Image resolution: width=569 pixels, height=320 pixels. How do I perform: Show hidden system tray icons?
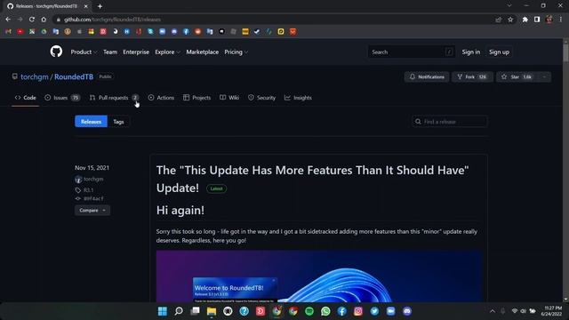(x=493, y=311)
